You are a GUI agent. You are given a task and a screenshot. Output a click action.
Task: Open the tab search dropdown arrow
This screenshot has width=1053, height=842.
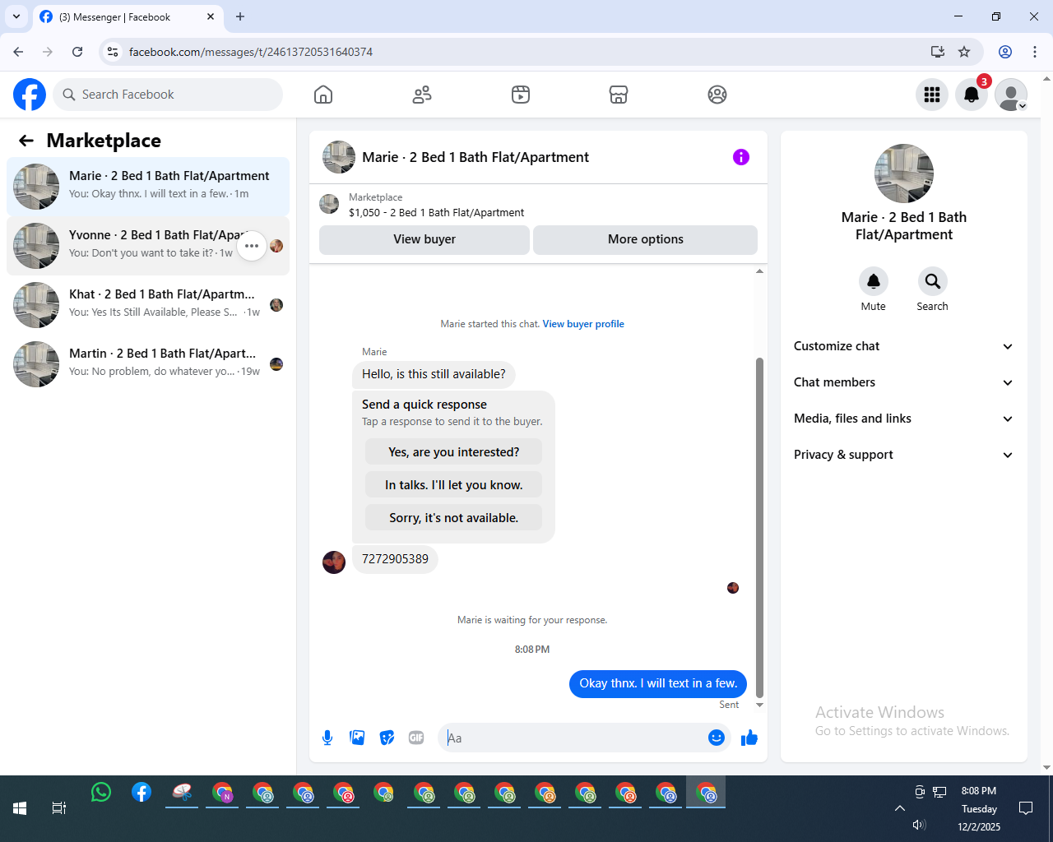(x=16, y=16)
